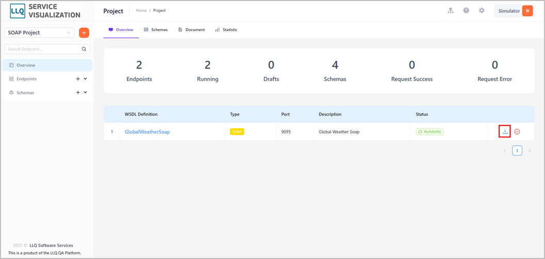Click the Endpoints sidebar icon

11,79
